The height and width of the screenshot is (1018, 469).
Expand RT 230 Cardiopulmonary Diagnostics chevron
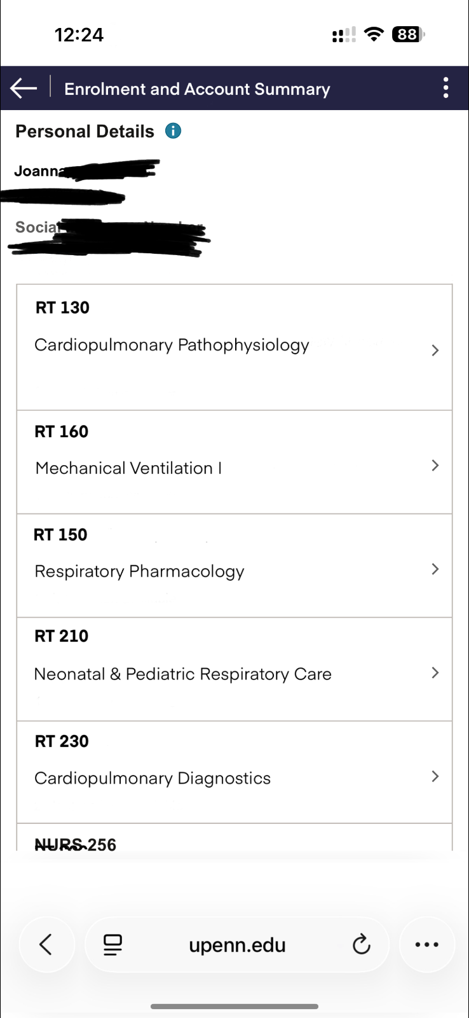point(435,776)
